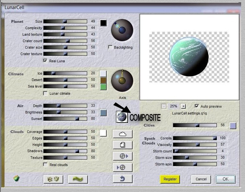
Task: Click the Cancel button
Action: pos(201,179)
